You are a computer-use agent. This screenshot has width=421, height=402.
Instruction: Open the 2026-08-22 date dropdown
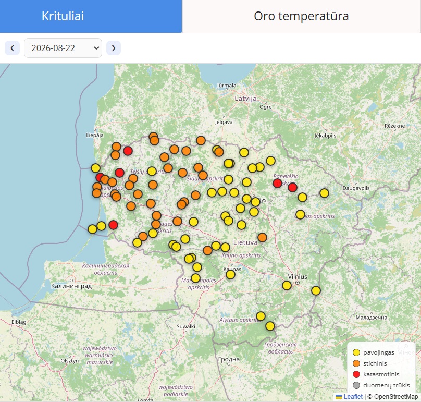pyautogui.click(x=63, y=48)
